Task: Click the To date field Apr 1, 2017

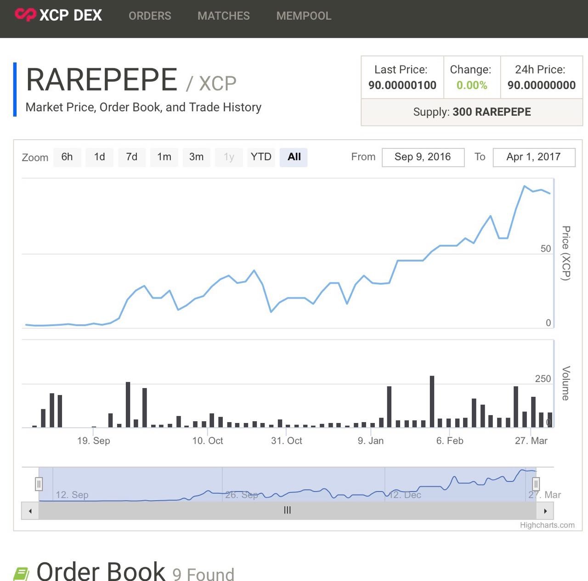Action: click(x=534, y=157)
